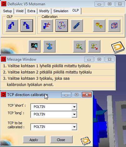
Task: Click message line '1. Valitse kohtaan 1'
Action: click(x=58, y=66)
